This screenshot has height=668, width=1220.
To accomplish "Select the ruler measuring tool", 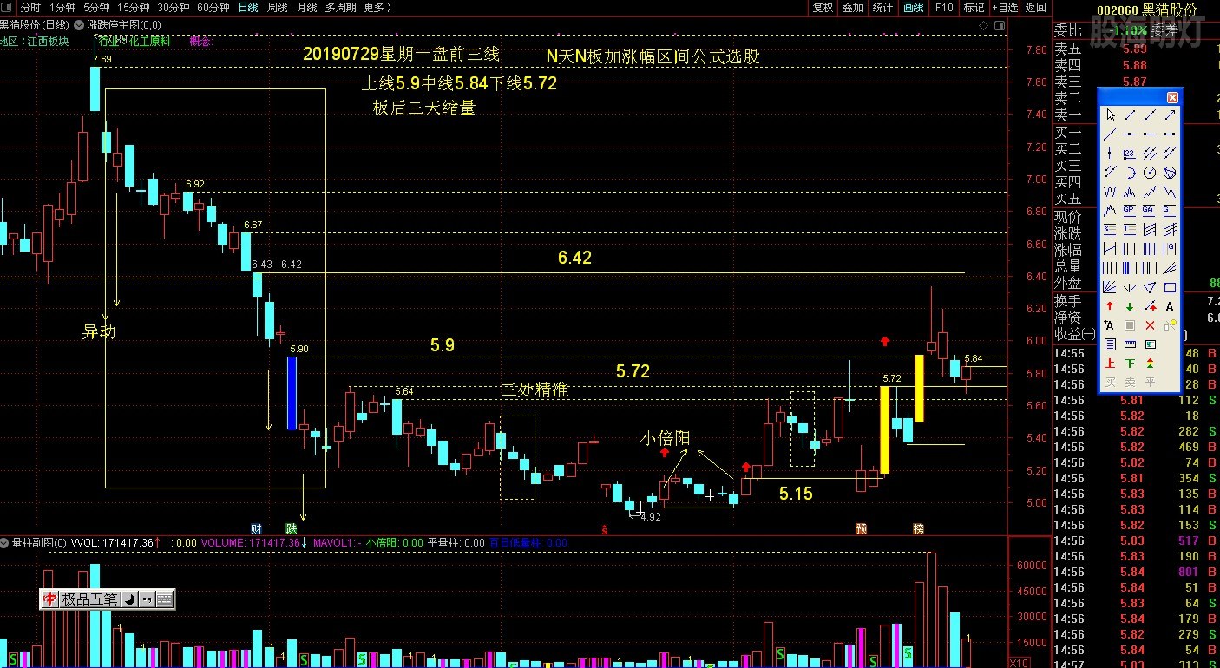I will click(1130, 344).
